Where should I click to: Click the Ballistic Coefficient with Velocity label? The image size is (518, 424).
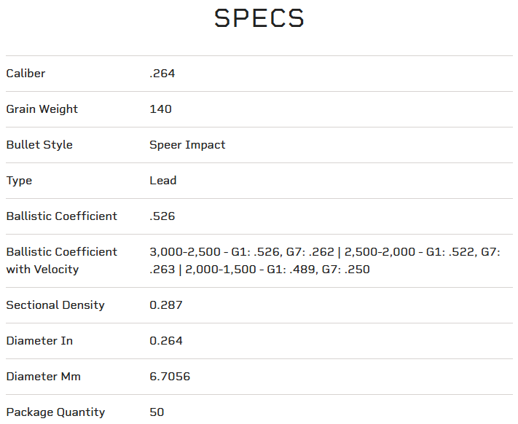click(x=61, y=260)
